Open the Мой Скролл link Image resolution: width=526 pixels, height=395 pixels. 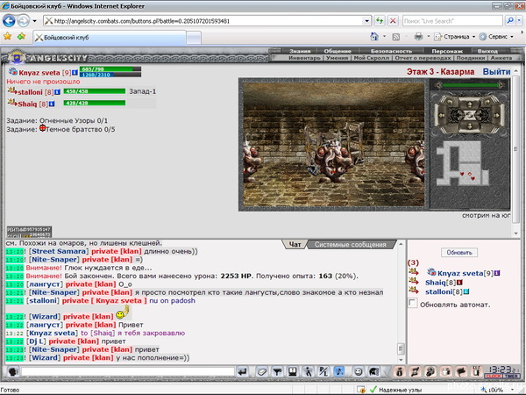pos(372,58)
